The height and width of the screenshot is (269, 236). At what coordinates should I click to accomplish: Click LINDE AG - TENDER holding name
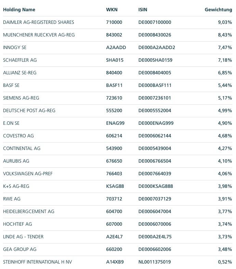[23, 237]
